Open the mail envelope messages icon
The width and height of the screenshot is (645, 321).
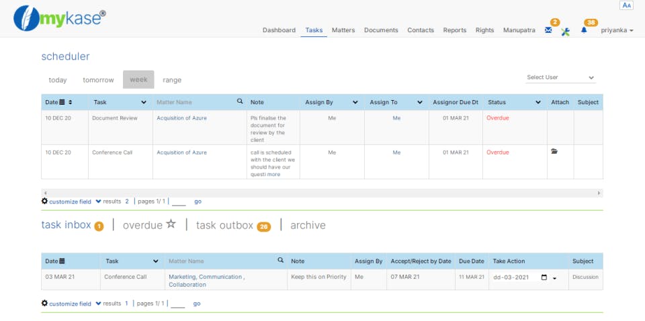point(548,30)
